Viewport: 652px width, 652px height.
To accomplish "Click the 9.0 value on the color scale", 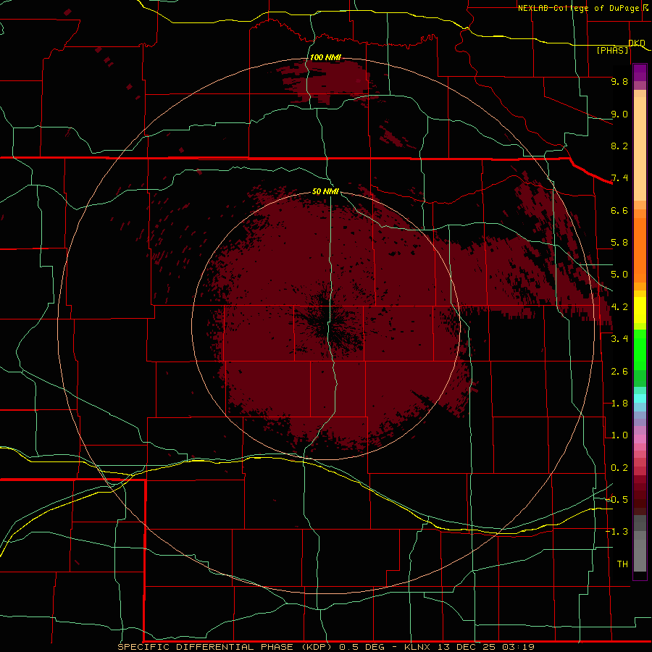I will (619, 114).
